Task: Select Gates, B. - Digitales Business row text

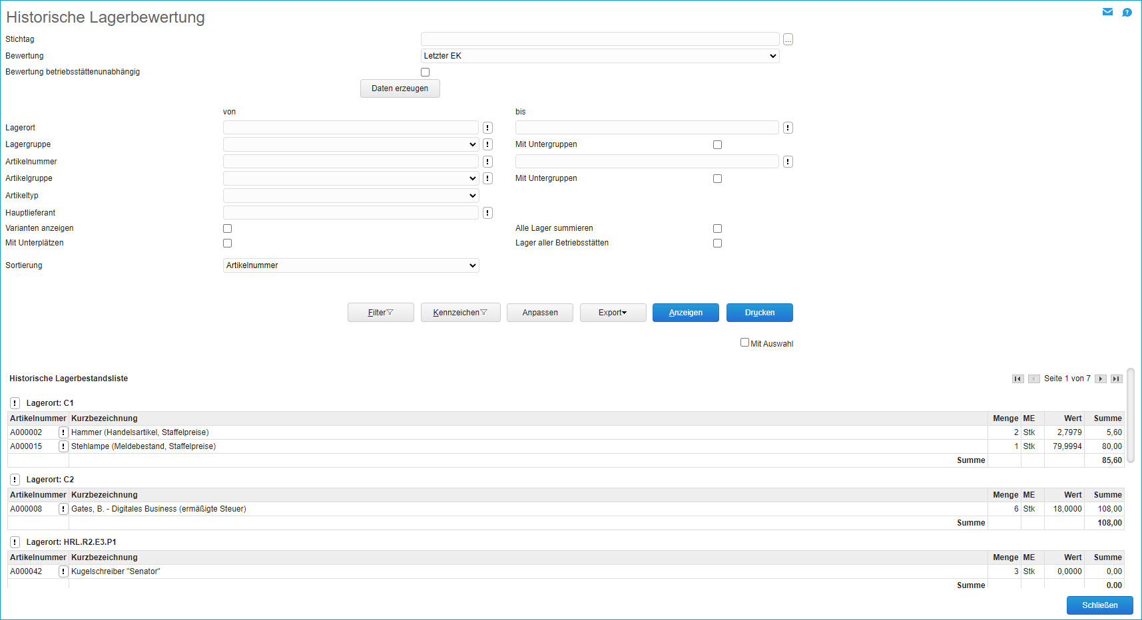Action: 158,509
